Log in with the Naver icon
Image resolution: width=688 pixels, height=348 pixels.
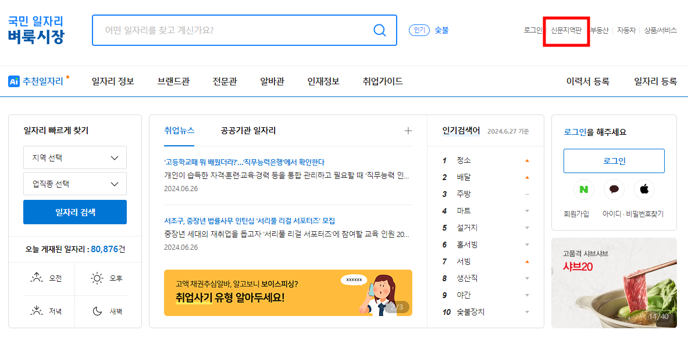[584, 189]
